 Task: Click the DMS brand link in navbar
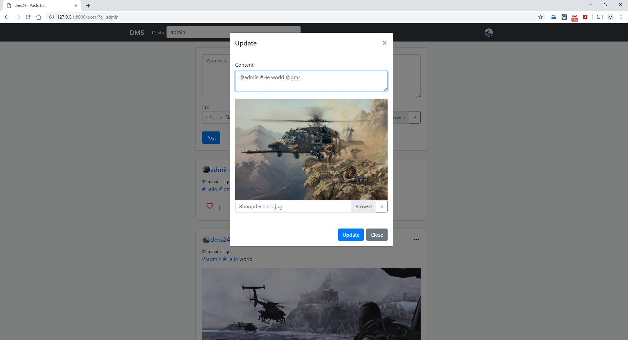pyautogui.click(x=137, y=33)
